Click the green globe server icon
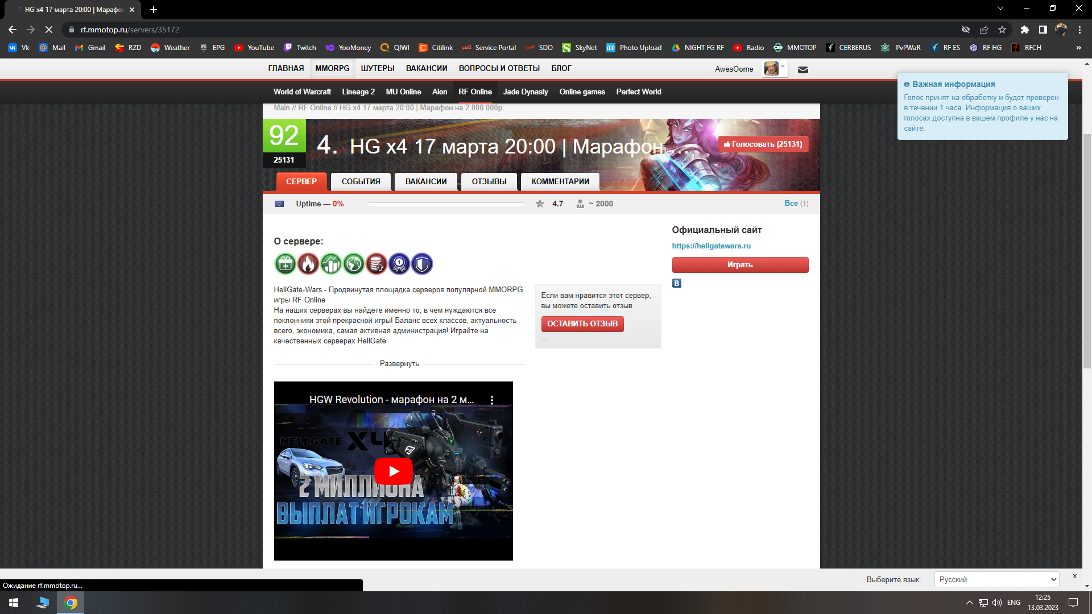This screenshot has height=614, width=1092. 354,264
